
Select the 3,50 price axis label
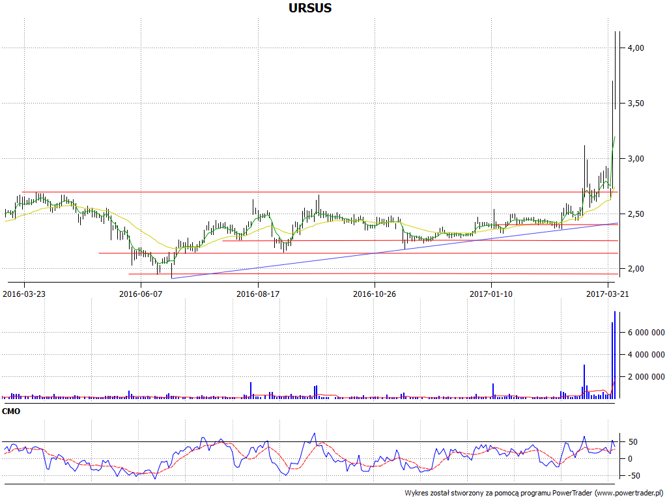(636, 104)
